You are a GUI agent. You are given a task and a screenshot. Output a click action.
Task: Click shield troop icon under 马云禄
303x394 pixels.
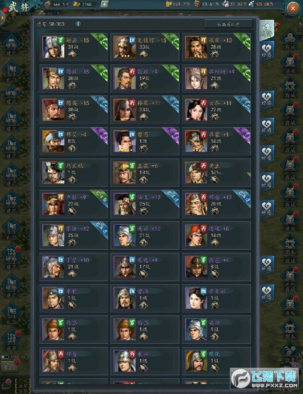coord(72,180)
